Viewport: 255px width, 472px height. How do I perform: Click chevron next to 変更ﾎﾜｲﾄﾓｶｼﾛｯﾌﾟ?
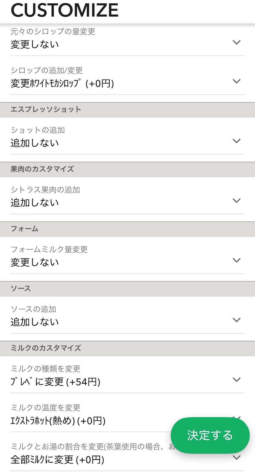tap(236, 81)
